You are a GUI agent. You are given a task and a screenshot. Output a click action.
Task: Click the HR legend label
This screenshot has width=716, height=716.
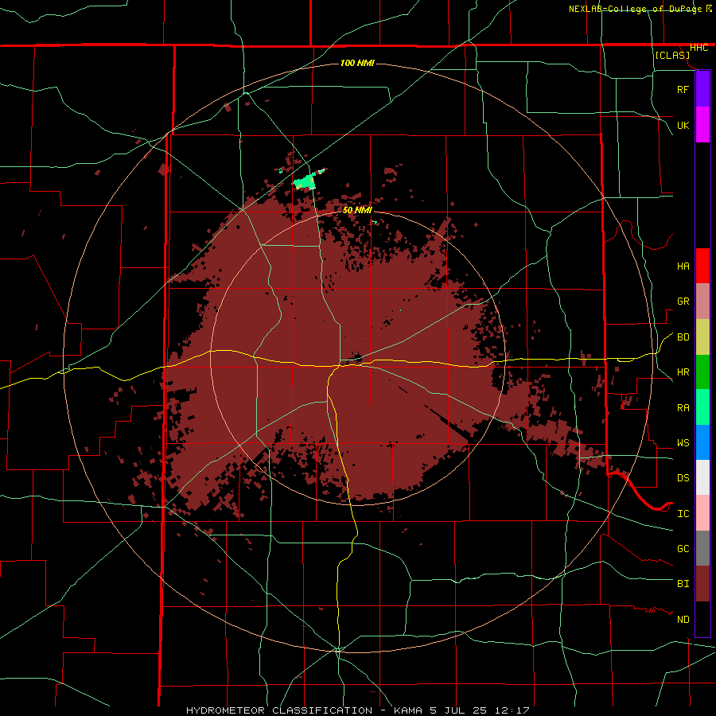[x=683, y=372]
